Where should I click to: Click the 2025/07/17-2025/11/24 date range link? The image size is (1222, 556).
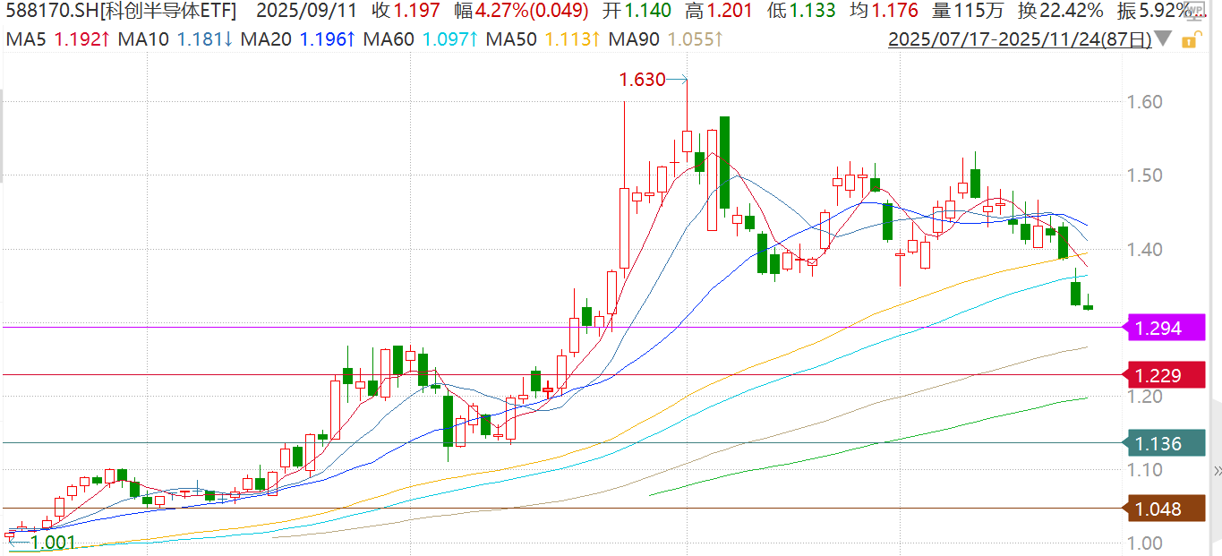pos(1019,40)
